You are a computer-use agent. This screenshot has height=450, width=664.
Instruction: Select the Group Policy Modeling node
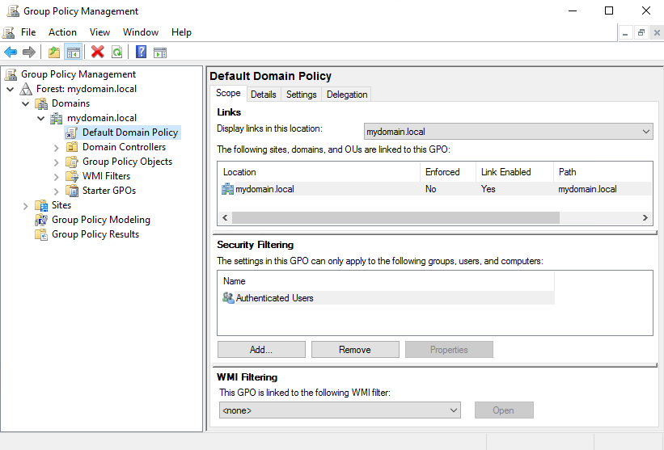pyautogui.click(x=100, y=220)
